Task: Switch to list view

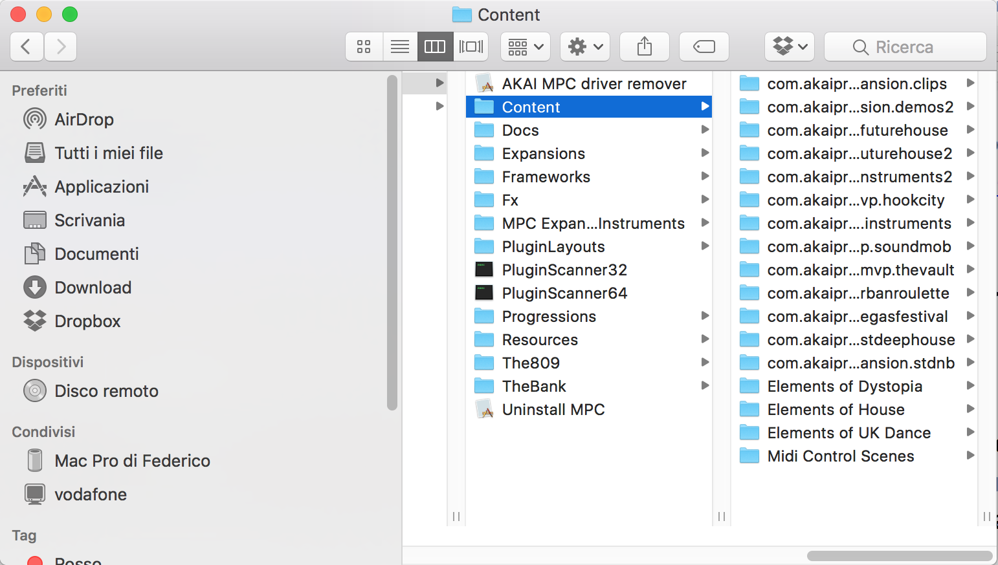Action: coord(400,47)
